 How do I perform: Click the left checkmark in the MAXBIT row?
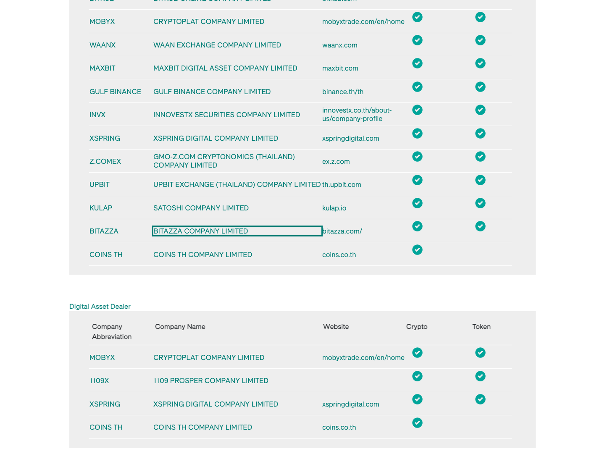point(417,63)
